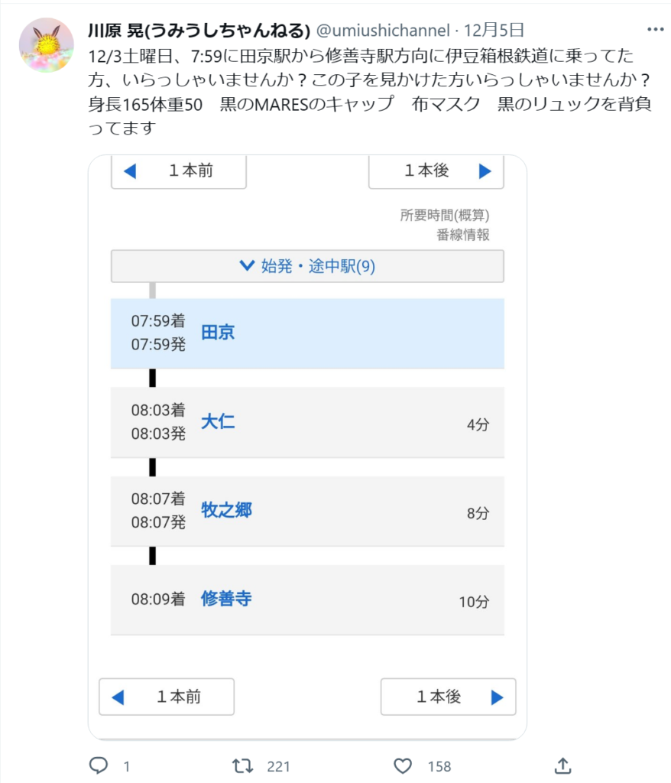The width and height of the screenshot is (671, 783).
Task: Click the display name 川原 晃(うみうしちゃんねる)
Action: point(199,31)
